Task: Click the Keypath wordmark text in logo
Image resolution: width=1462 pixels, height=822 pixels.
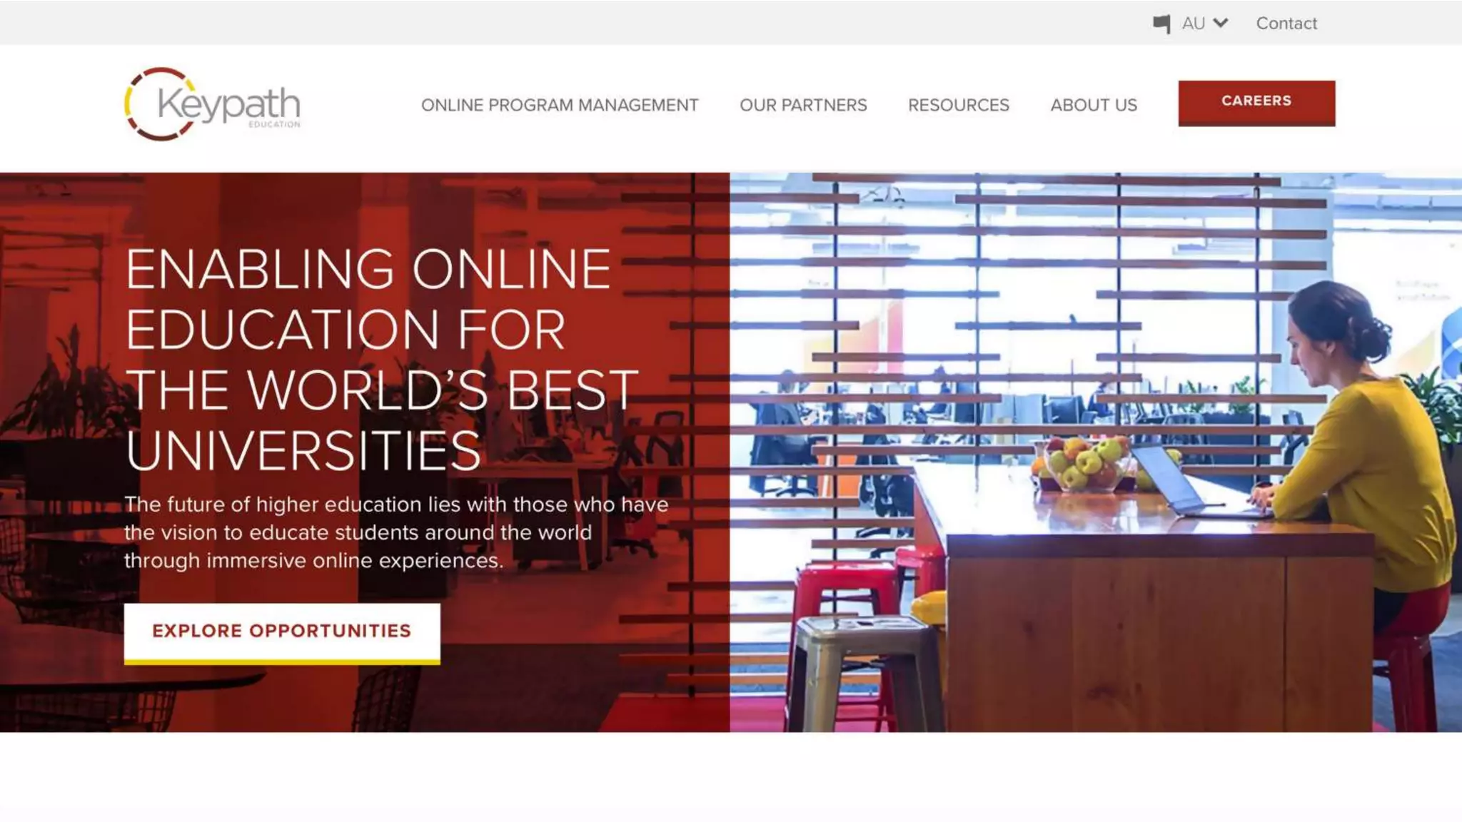Action: tap(228, 104)
